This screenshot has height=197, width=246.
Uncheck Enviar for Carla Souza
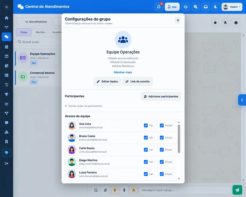click(162, 150)
